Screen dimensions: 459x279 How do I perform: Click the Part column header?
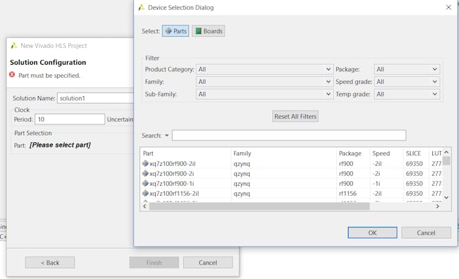(x=185, y=153)
